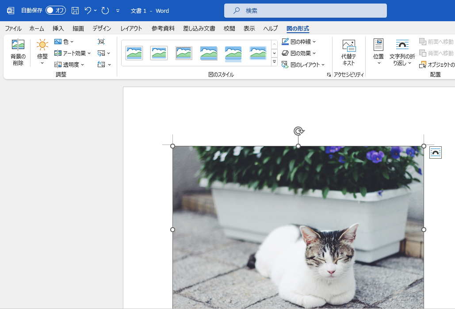The width and height of the screenshot is (455, 309).
Task: Open the 修整 corrections menu
Action: tap(42, 52)
